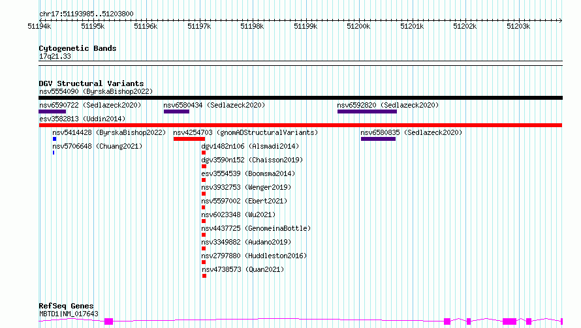The image size is (581, 328).
Task: Click red square under nsv3932753
Action: [204, 194]
